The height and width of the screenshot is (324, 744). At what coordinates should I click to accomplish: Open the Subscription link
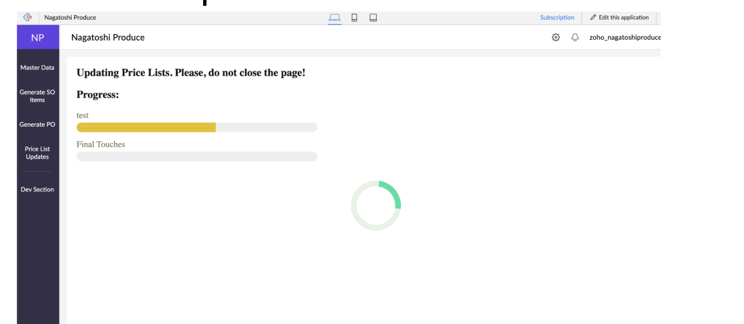click(x=557, y=17)
